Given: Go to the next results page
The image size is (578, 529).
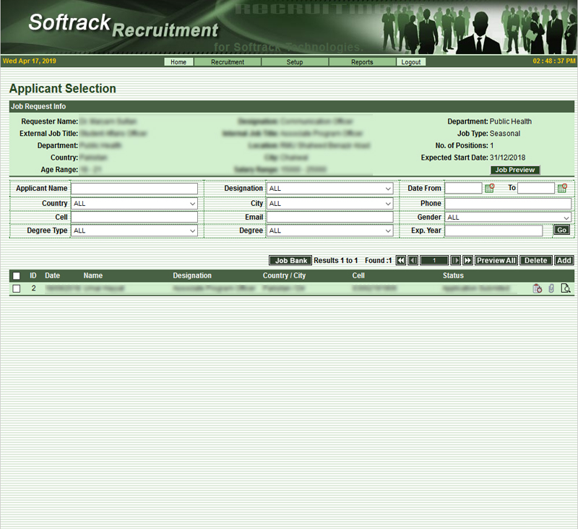Looking at the screenshot, I should [456, 260].
